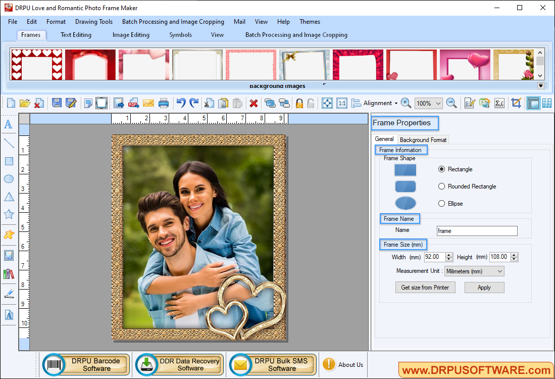This screenshot has width=555, height=379.
Task: Increase frame width with the stepper
Action: [449, 255]
